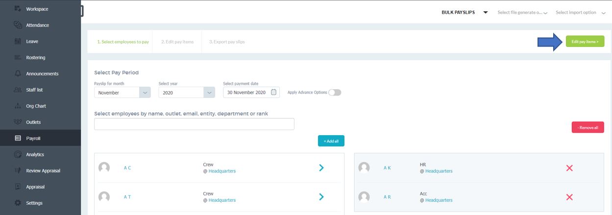Click the Org Chart sidebar icon
This screenshot has height=215, width=612.
(18, 106)
